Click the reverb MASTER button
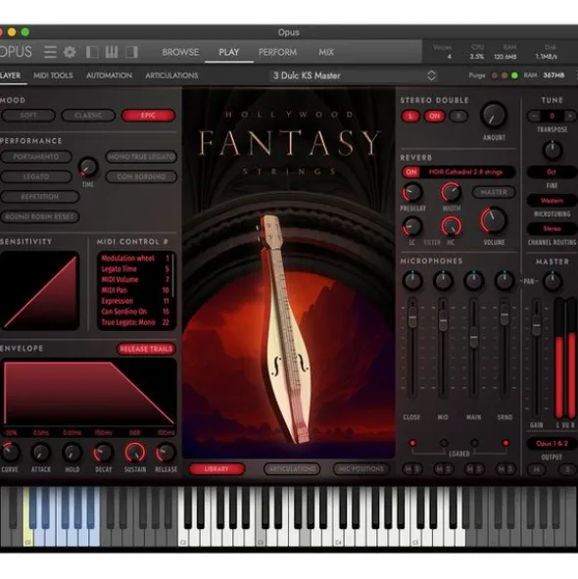Screen dimensions: 578x579 pyautogui.click(x=494, y=192)
